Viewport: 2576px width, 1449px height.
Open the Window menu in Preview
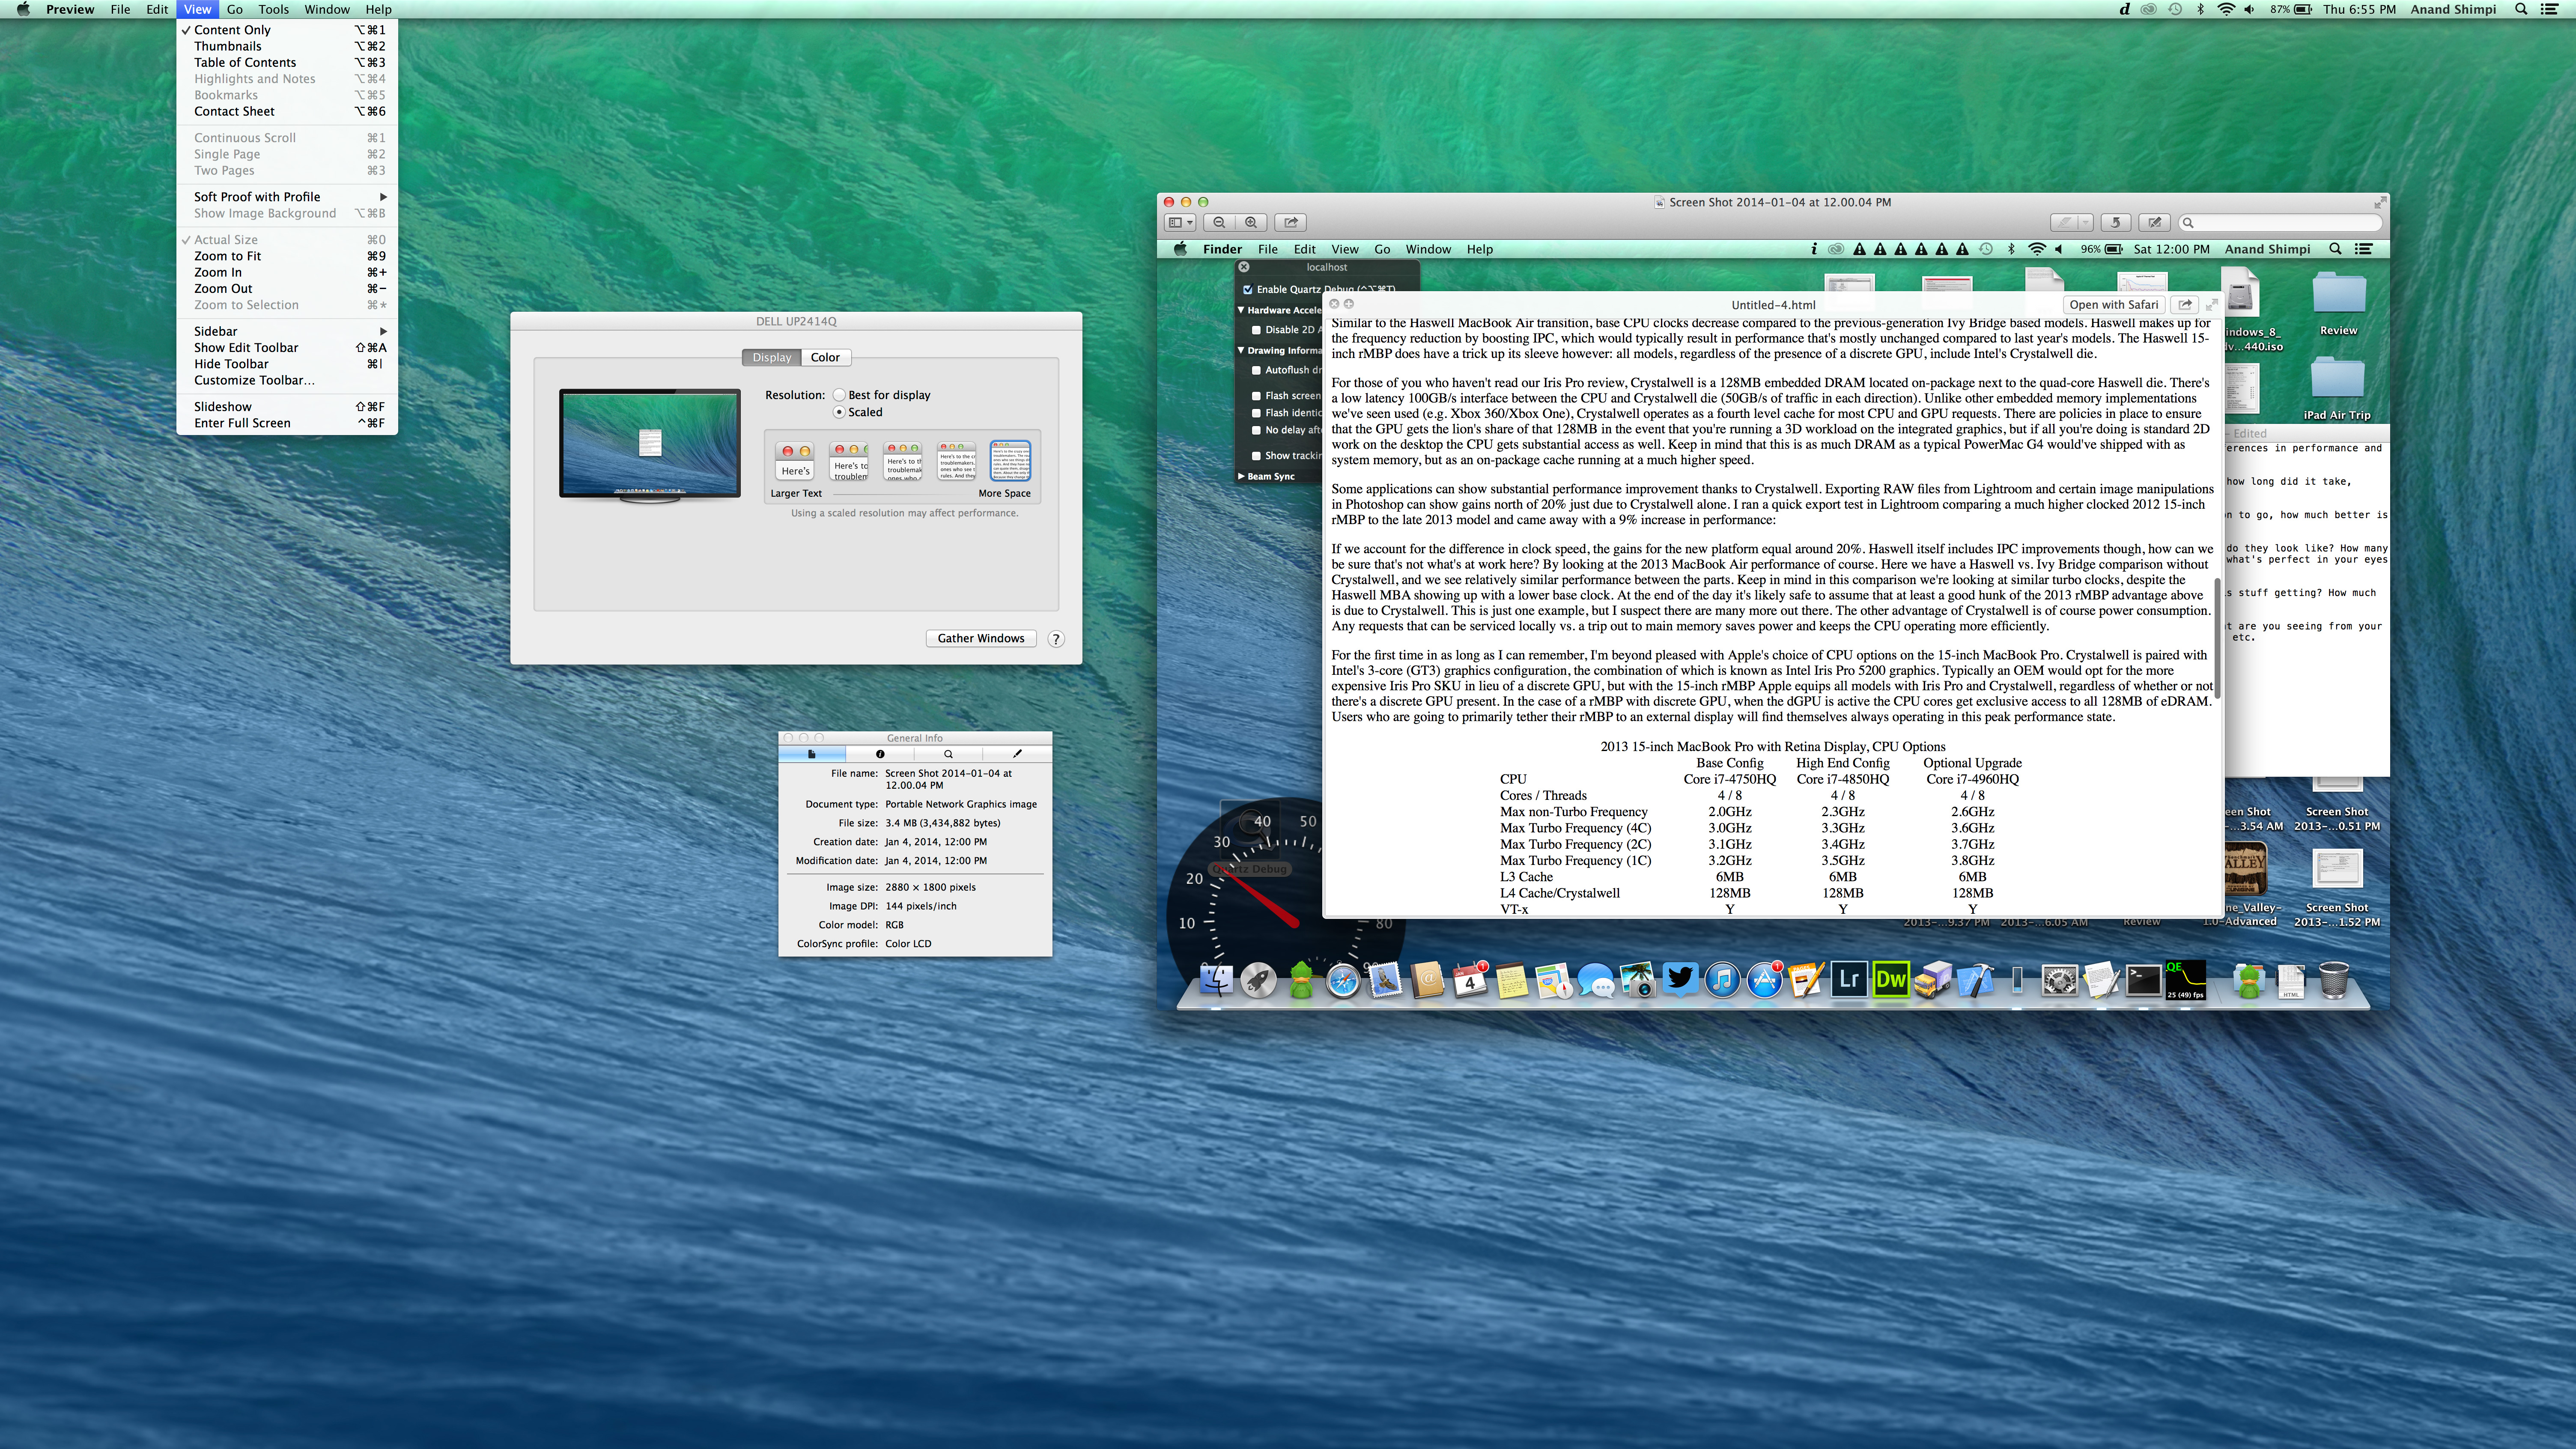point(327,9)
